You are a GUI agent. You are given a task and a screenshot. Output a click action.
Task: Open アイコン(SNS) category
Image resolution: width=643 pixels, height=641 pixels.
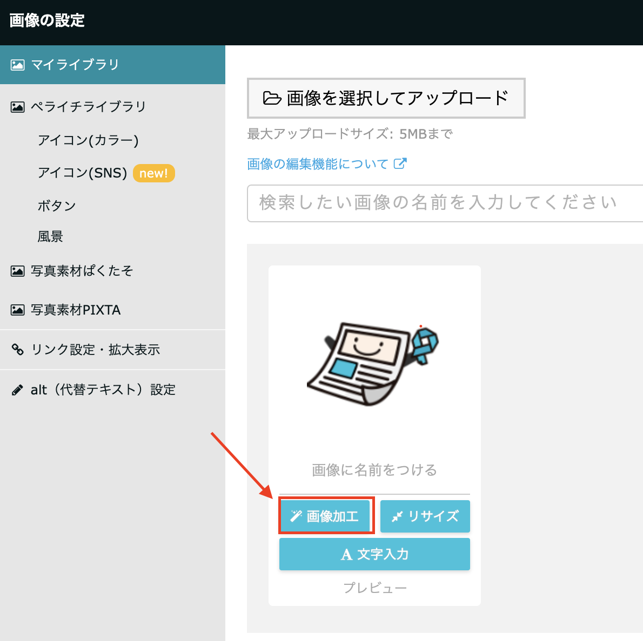pyautogui.click(x=82, y=173)
